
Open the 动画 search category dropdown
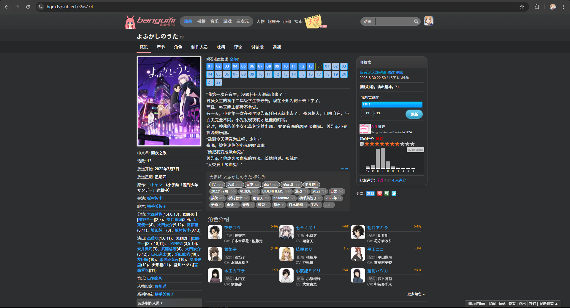coord(368,21)
